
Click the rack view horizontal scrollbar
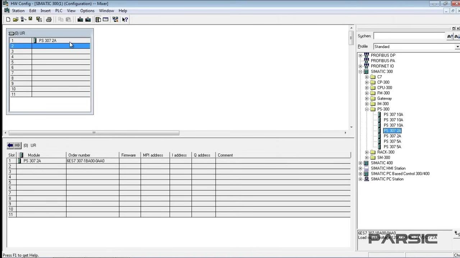[x=94, y=133]
